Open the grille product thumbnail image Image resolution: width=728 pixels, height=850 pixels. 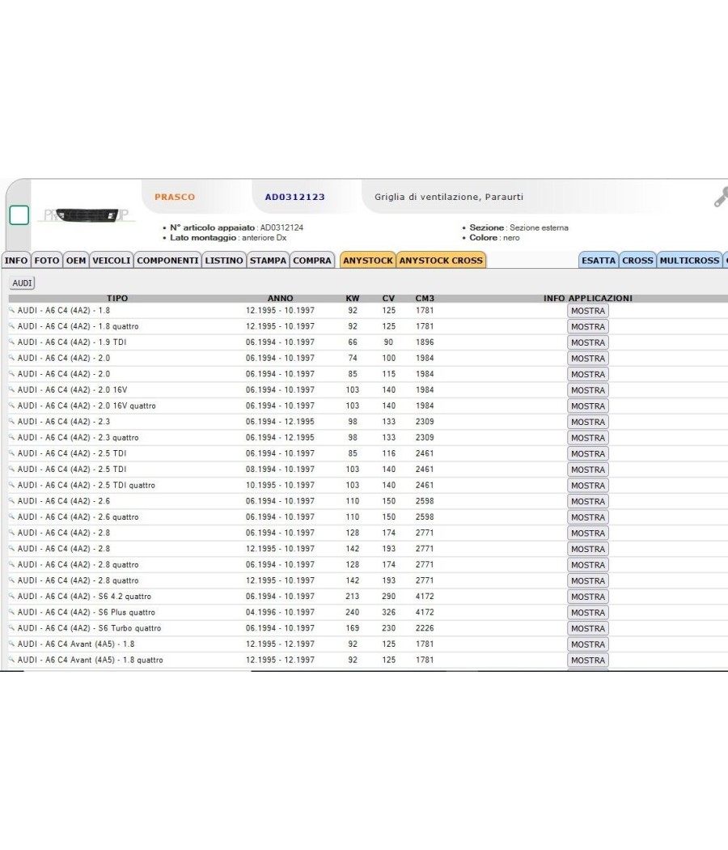tap(87, 215)
